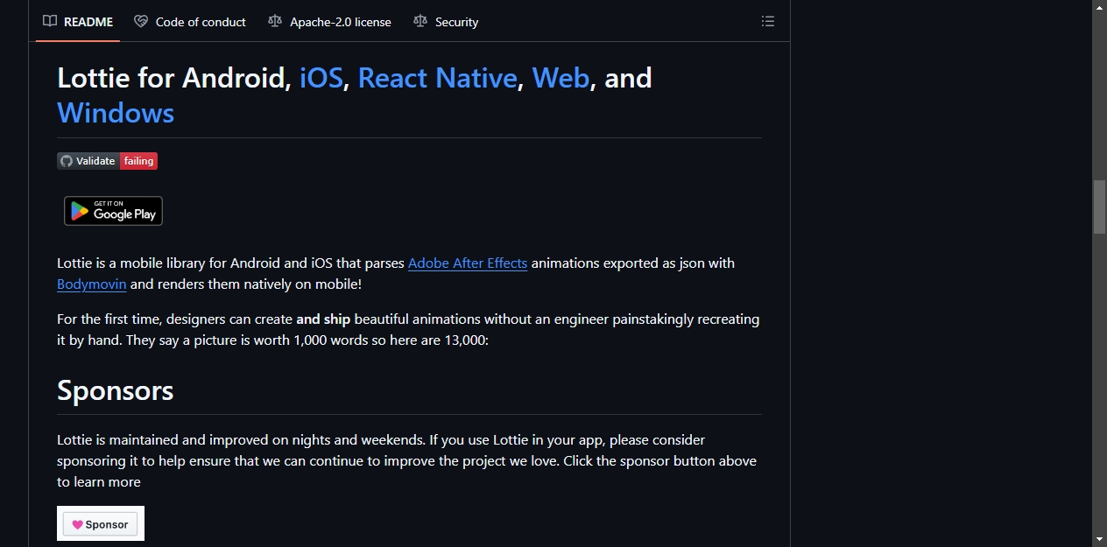The height and width of the screenshot is (547, 1107).
Task: Click the pink heart on Sponsor
Action: point(77,524)
